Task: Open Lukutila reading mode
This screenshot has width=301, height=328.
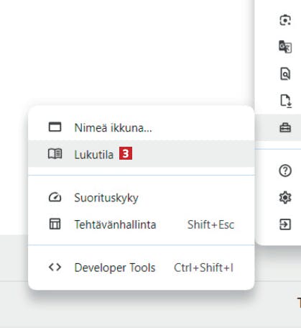Action: tap(142, 154)
